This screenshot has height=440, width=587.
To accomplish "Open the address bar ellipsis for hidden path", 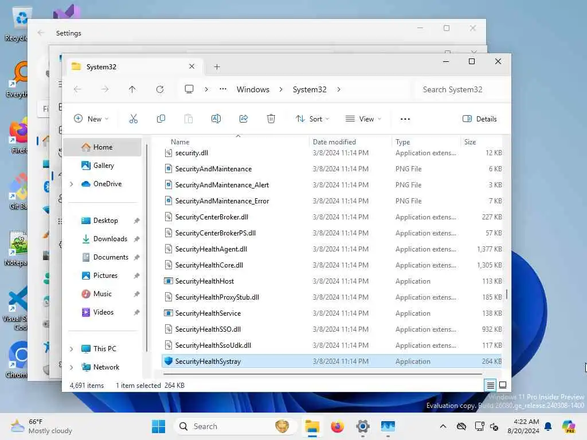I will coord(223,89).
